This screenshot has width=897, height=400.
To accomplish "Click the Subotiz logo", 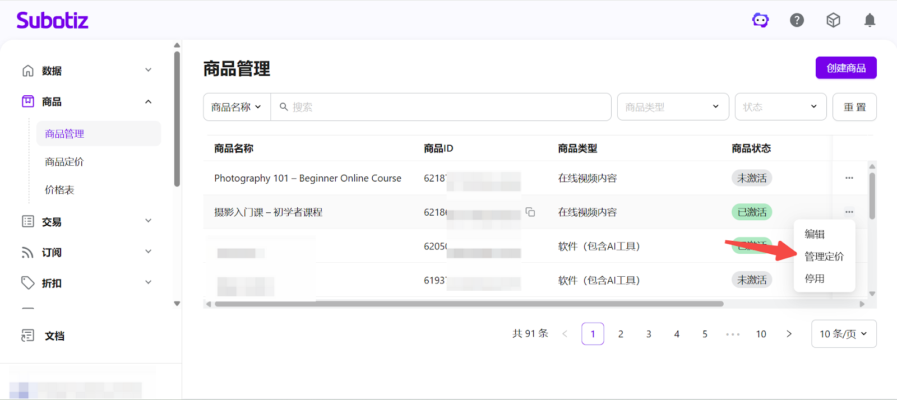I will point(52,21).
